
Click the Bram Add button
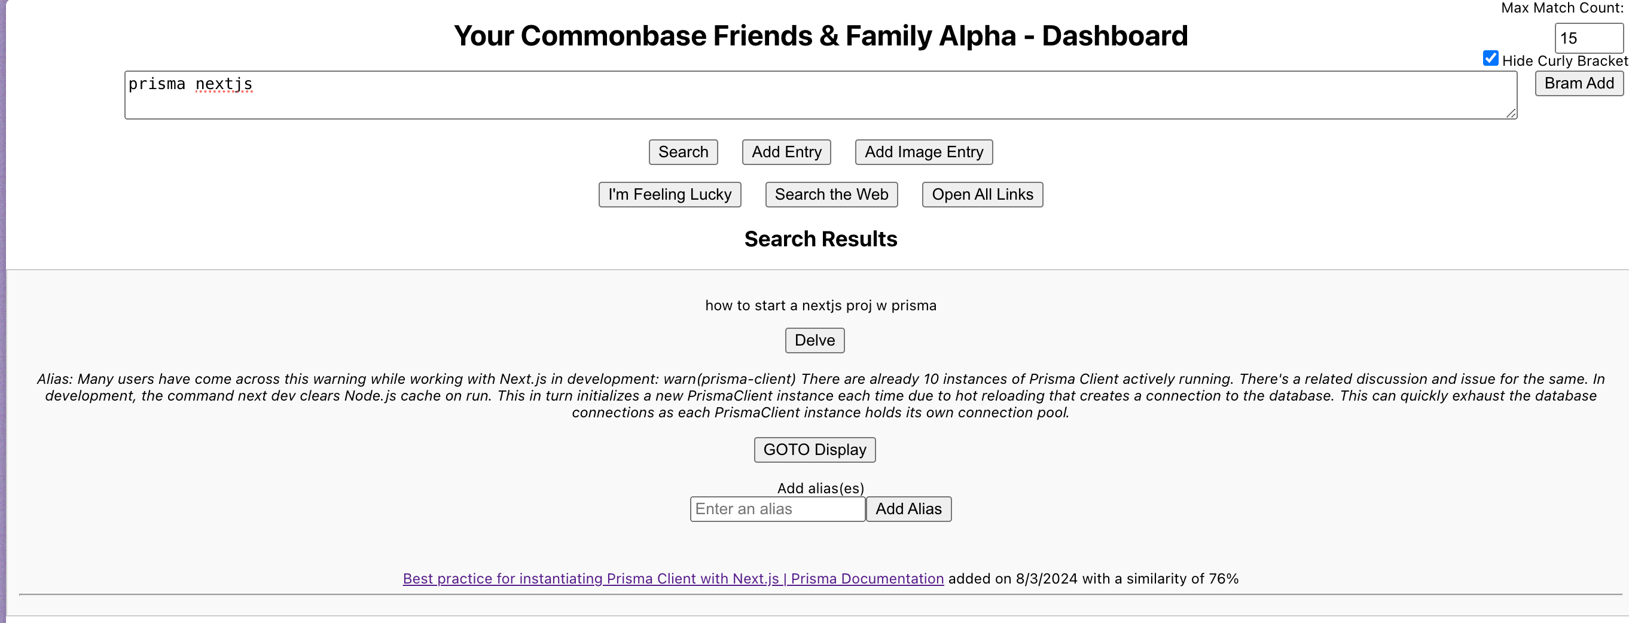[x=1578, y=84]
